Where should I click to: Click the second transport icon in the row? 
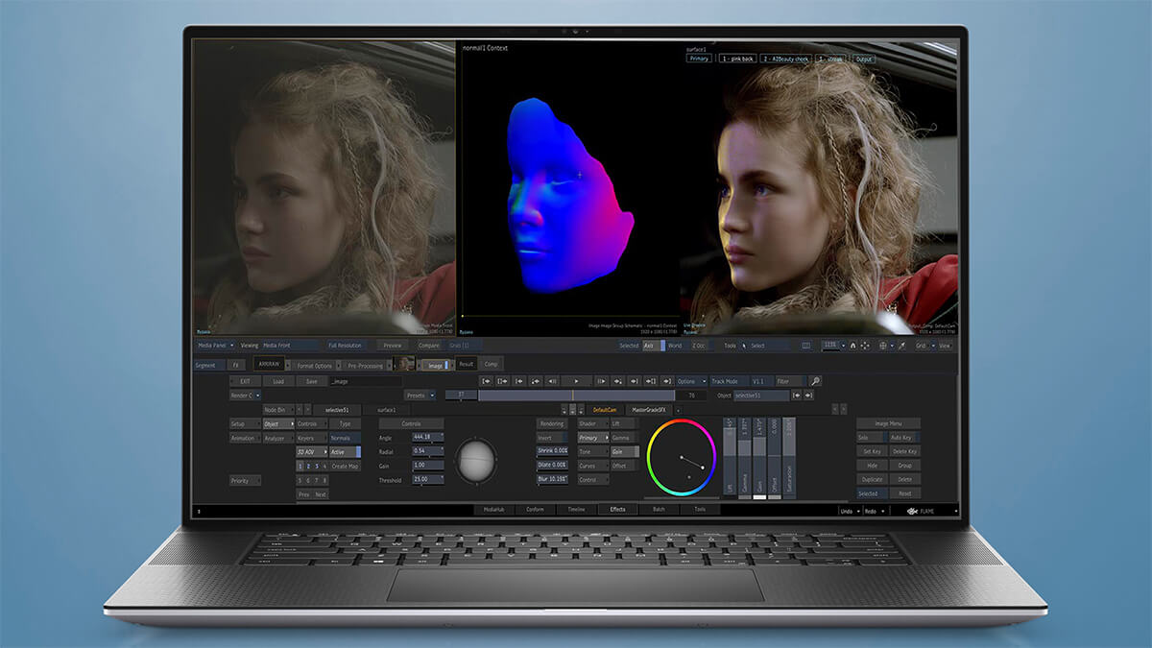coord(502,381)
